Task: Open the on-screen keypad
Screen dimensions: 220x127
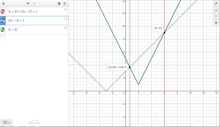Action: tap(6, 122)
